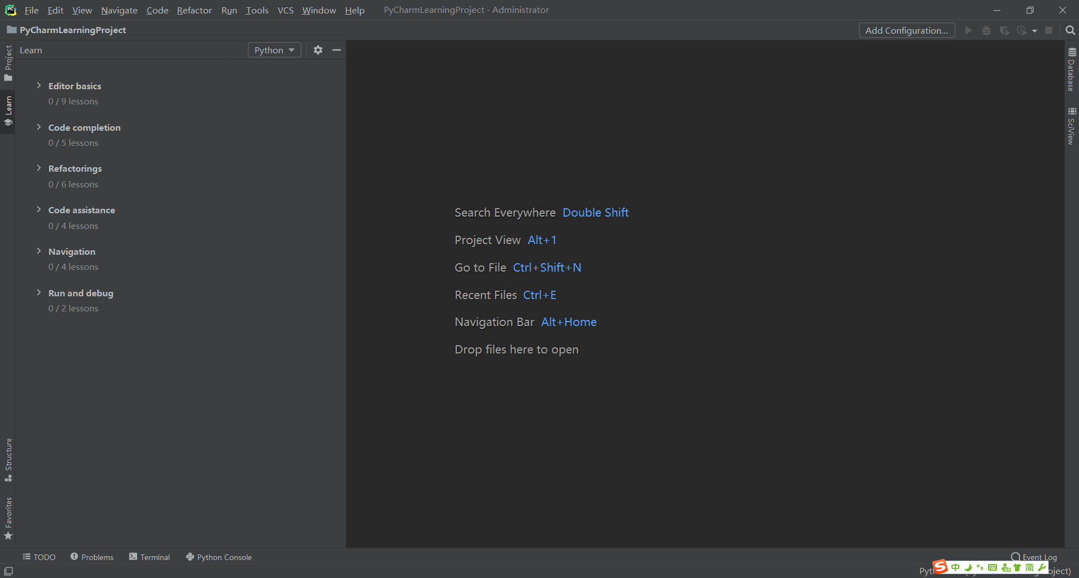The height and width of the screenshot is (578, 1079).
Task: Open Search Everywhere magnifier icon
Action: pyautogui.click(x=1070, y=30)
